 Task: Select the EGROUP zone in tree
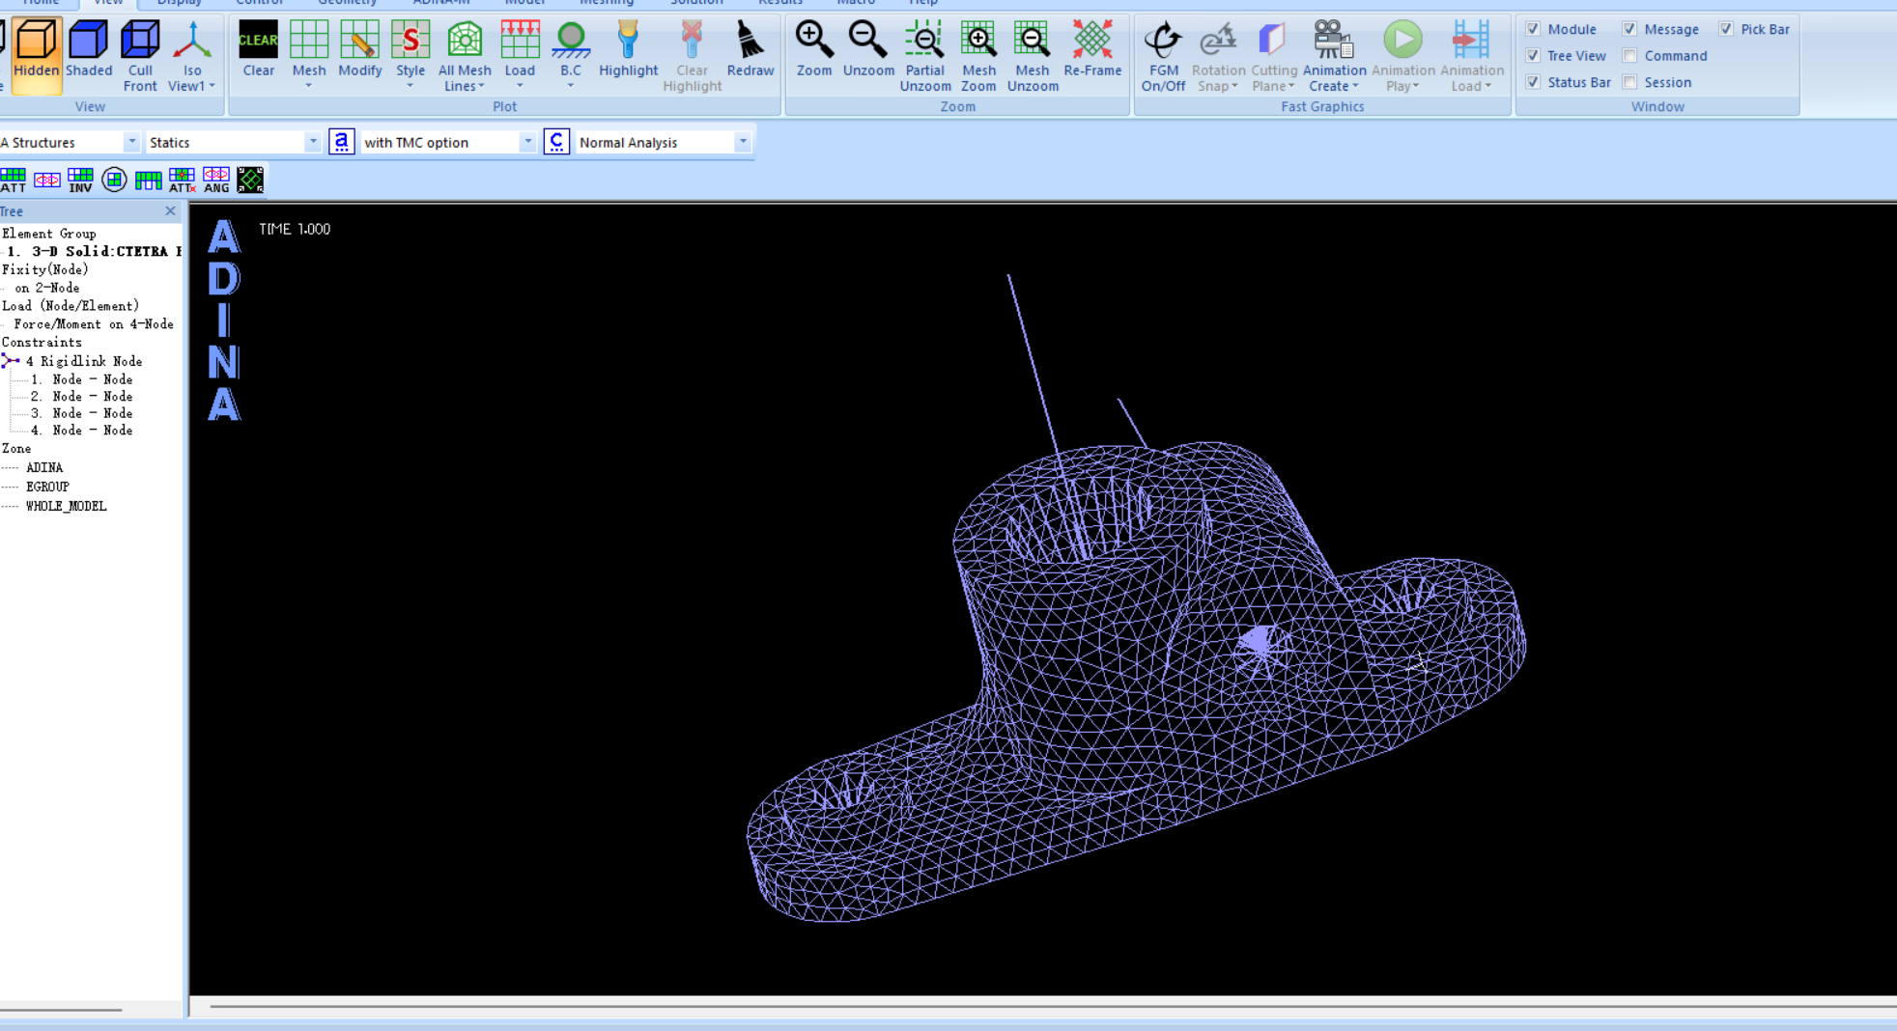tap(47, 487)
